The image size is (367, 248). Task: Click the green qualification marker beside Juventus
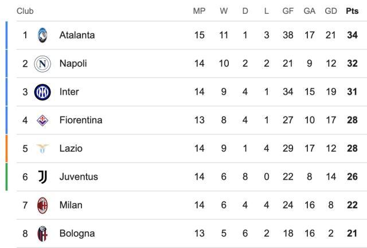coord(7,177)
